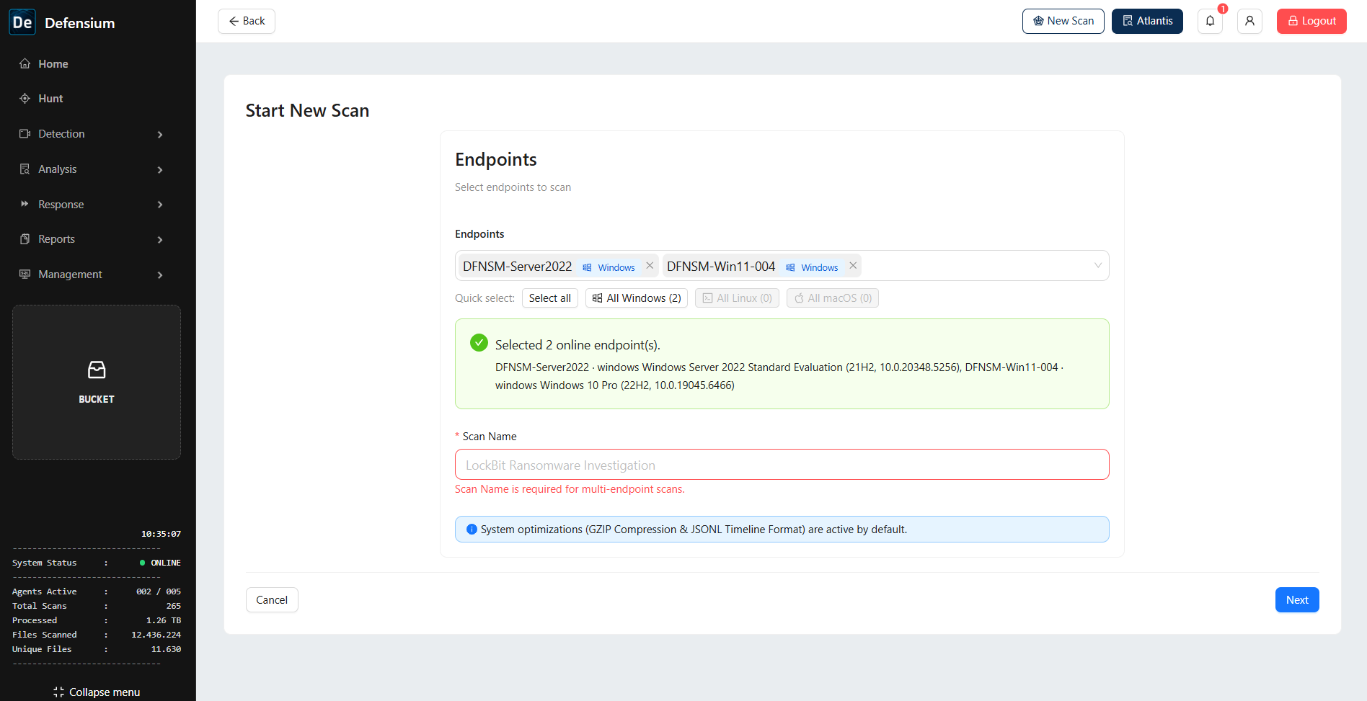
Task: Start a New Scan from header
Action: [x=1063, y=21]
